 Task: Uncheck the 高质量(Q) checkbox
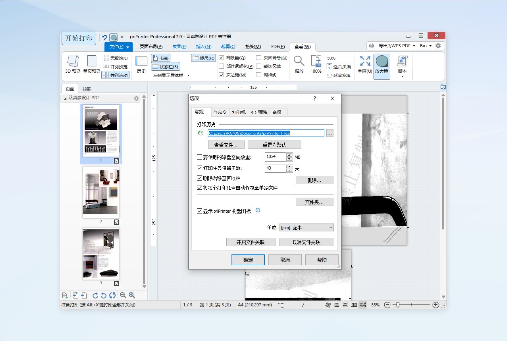(x=221, y=58)
